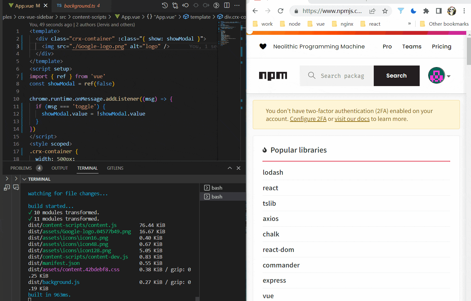Go back in the browser
Image resolution: width=471 pixels, height=301 pixels.
click(x=255, y=11)
